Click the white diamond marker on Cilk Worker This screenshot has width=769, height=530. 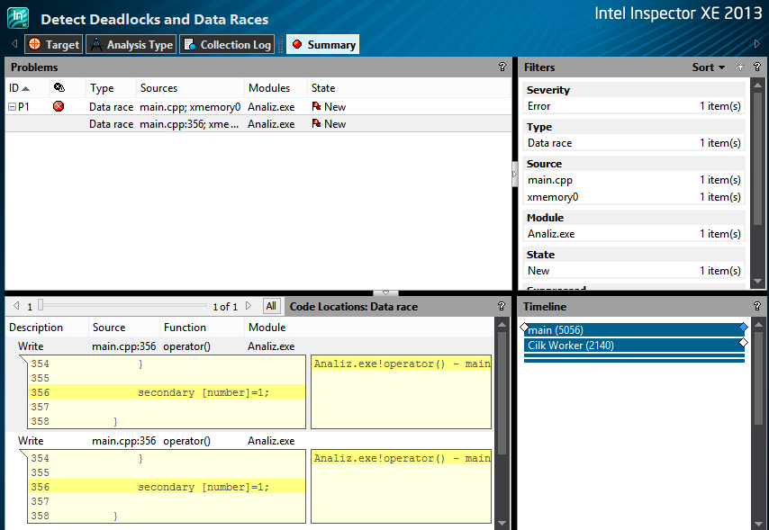(743, 342)
